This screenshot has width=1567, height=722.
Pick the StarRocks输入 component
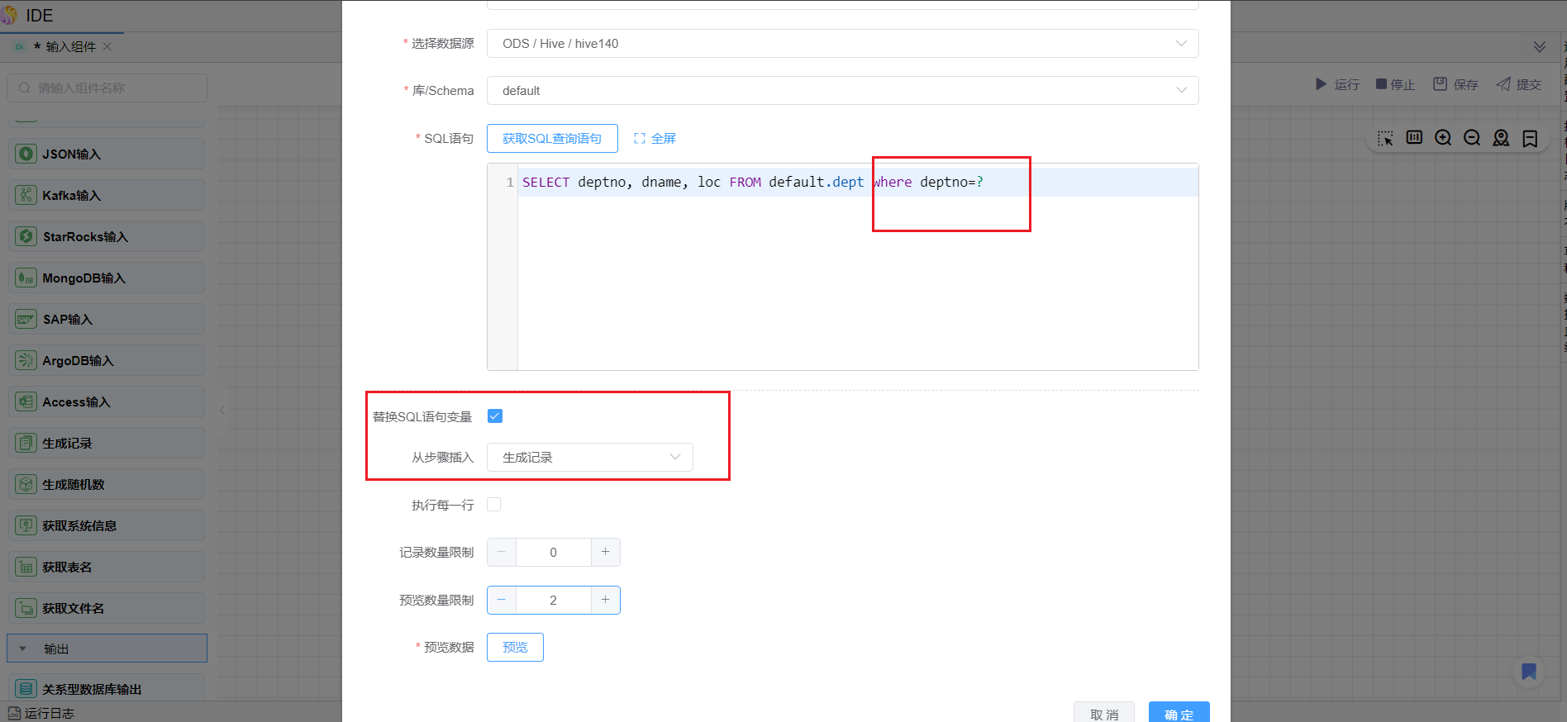pos(107,236)
